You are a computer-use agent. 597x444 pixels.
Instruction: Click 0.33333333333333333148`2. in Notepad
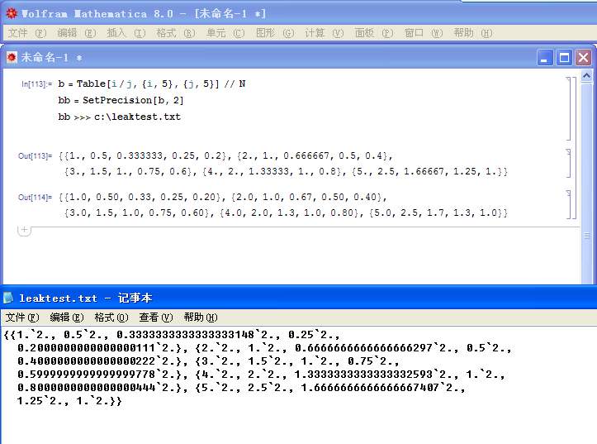pos(197,335)
